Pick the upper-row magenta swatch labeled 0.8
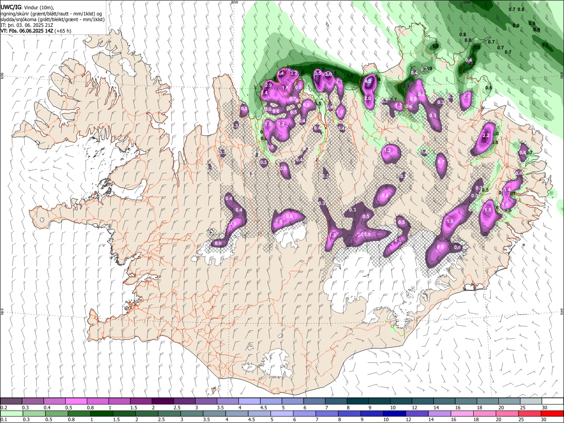This screenshot has width=564, height=423. (97, 401)
